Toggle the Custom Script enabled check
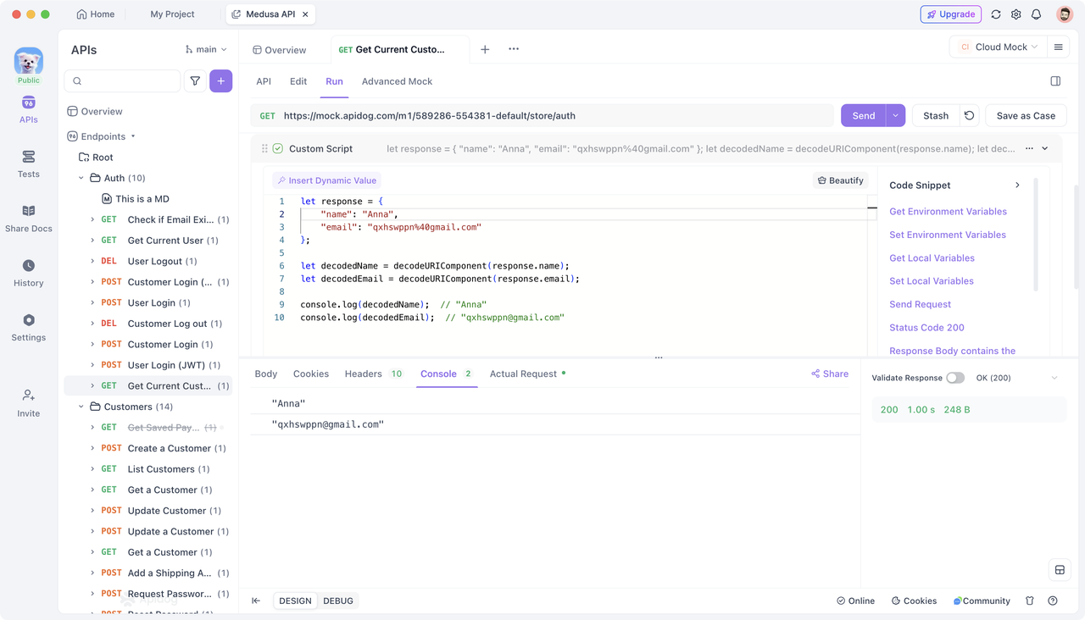 tap(277, 148)
